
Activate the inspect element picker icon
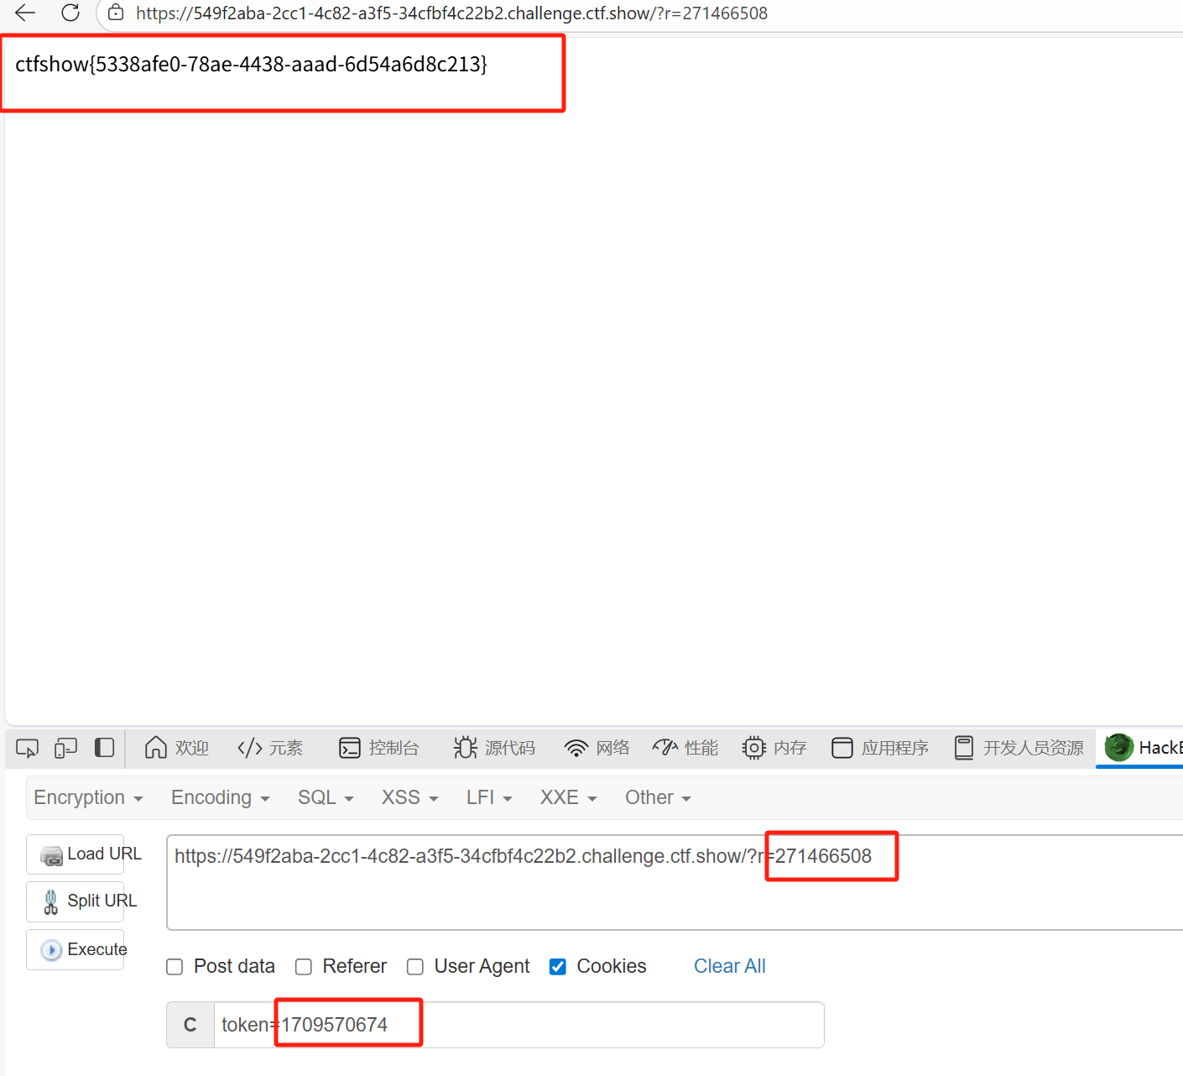28,748
